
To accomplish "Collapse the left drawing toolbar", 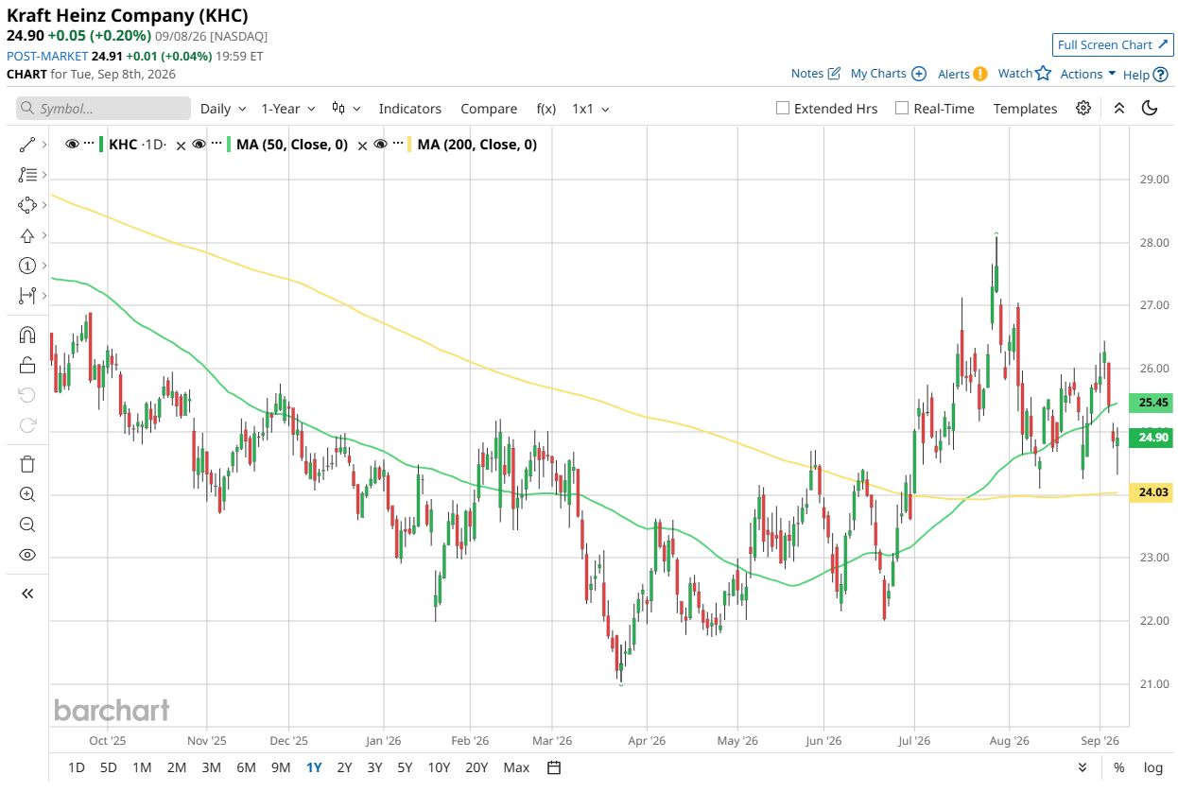I will [27, 594].
